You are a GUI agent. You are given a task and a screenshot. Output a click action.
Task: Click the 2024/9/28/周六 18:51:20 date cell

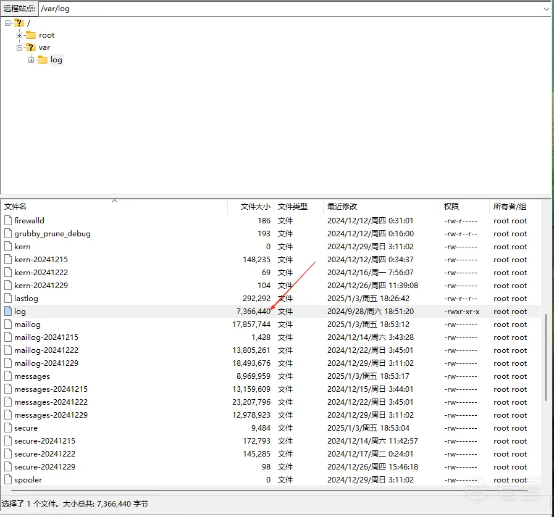[371, 312]
